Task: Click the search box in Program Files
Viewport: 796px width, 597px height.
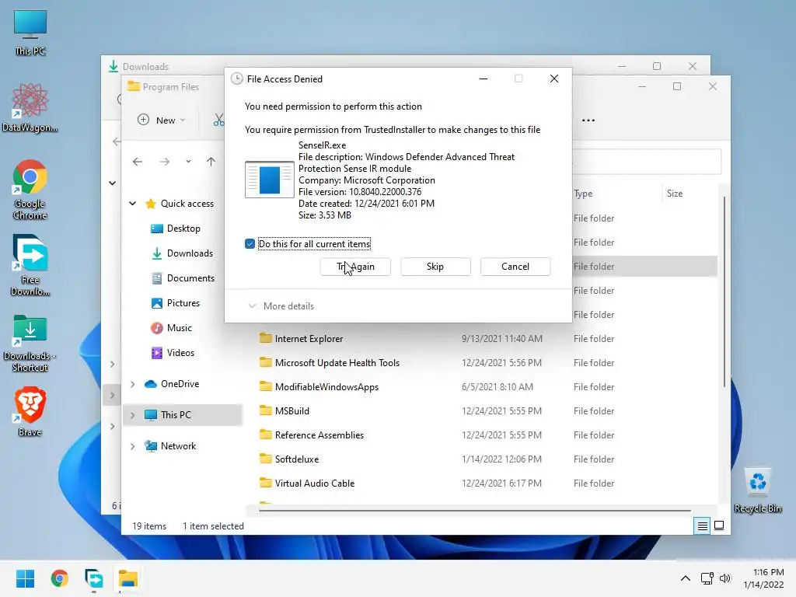Action: tap(647, 162)
